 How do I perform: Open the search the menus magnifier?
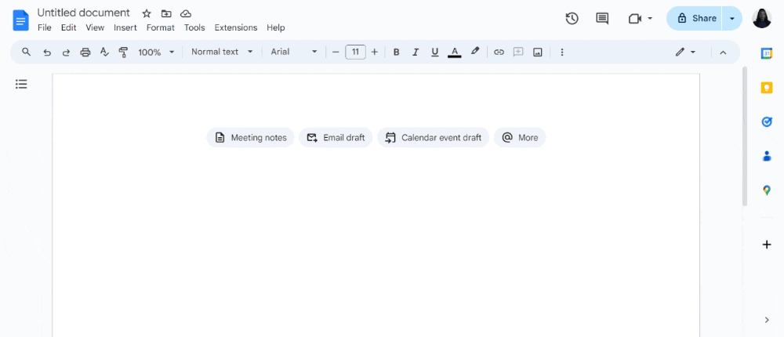27,52
